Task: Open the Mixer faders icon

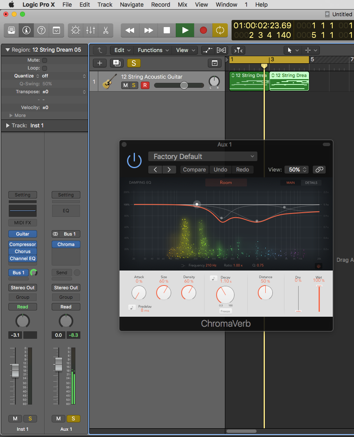Action: coord(91,30)
